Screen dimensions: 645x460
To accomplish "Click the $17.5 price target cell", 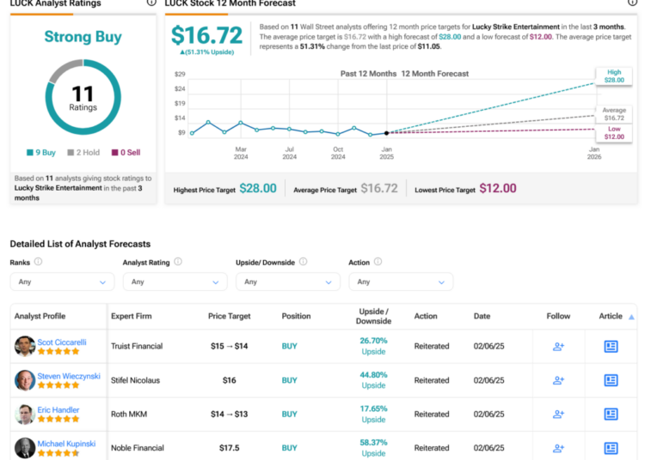I will point(229,448).
